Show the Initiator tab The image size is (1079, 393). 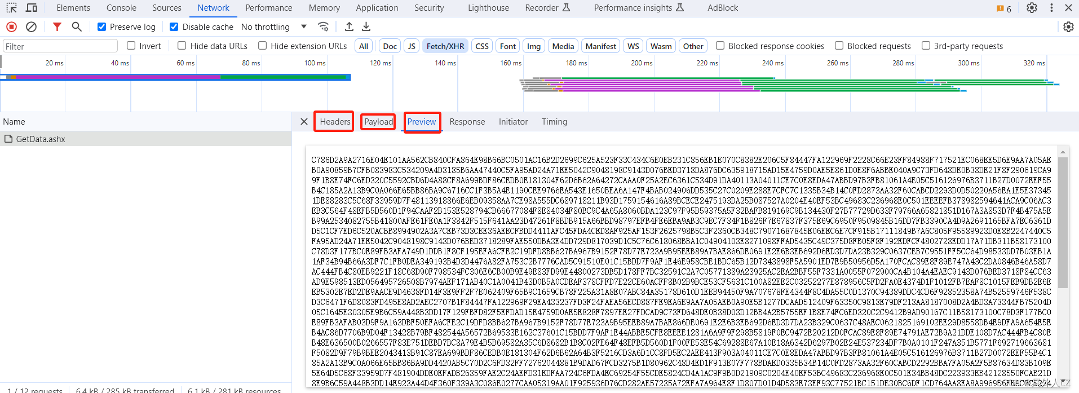513,122
